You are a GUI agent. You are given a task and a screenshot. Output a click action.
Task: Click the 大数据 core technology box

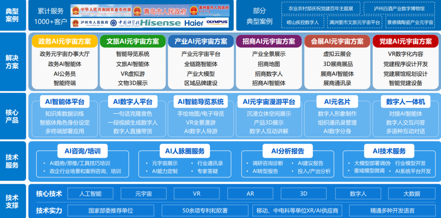point(412,194)
